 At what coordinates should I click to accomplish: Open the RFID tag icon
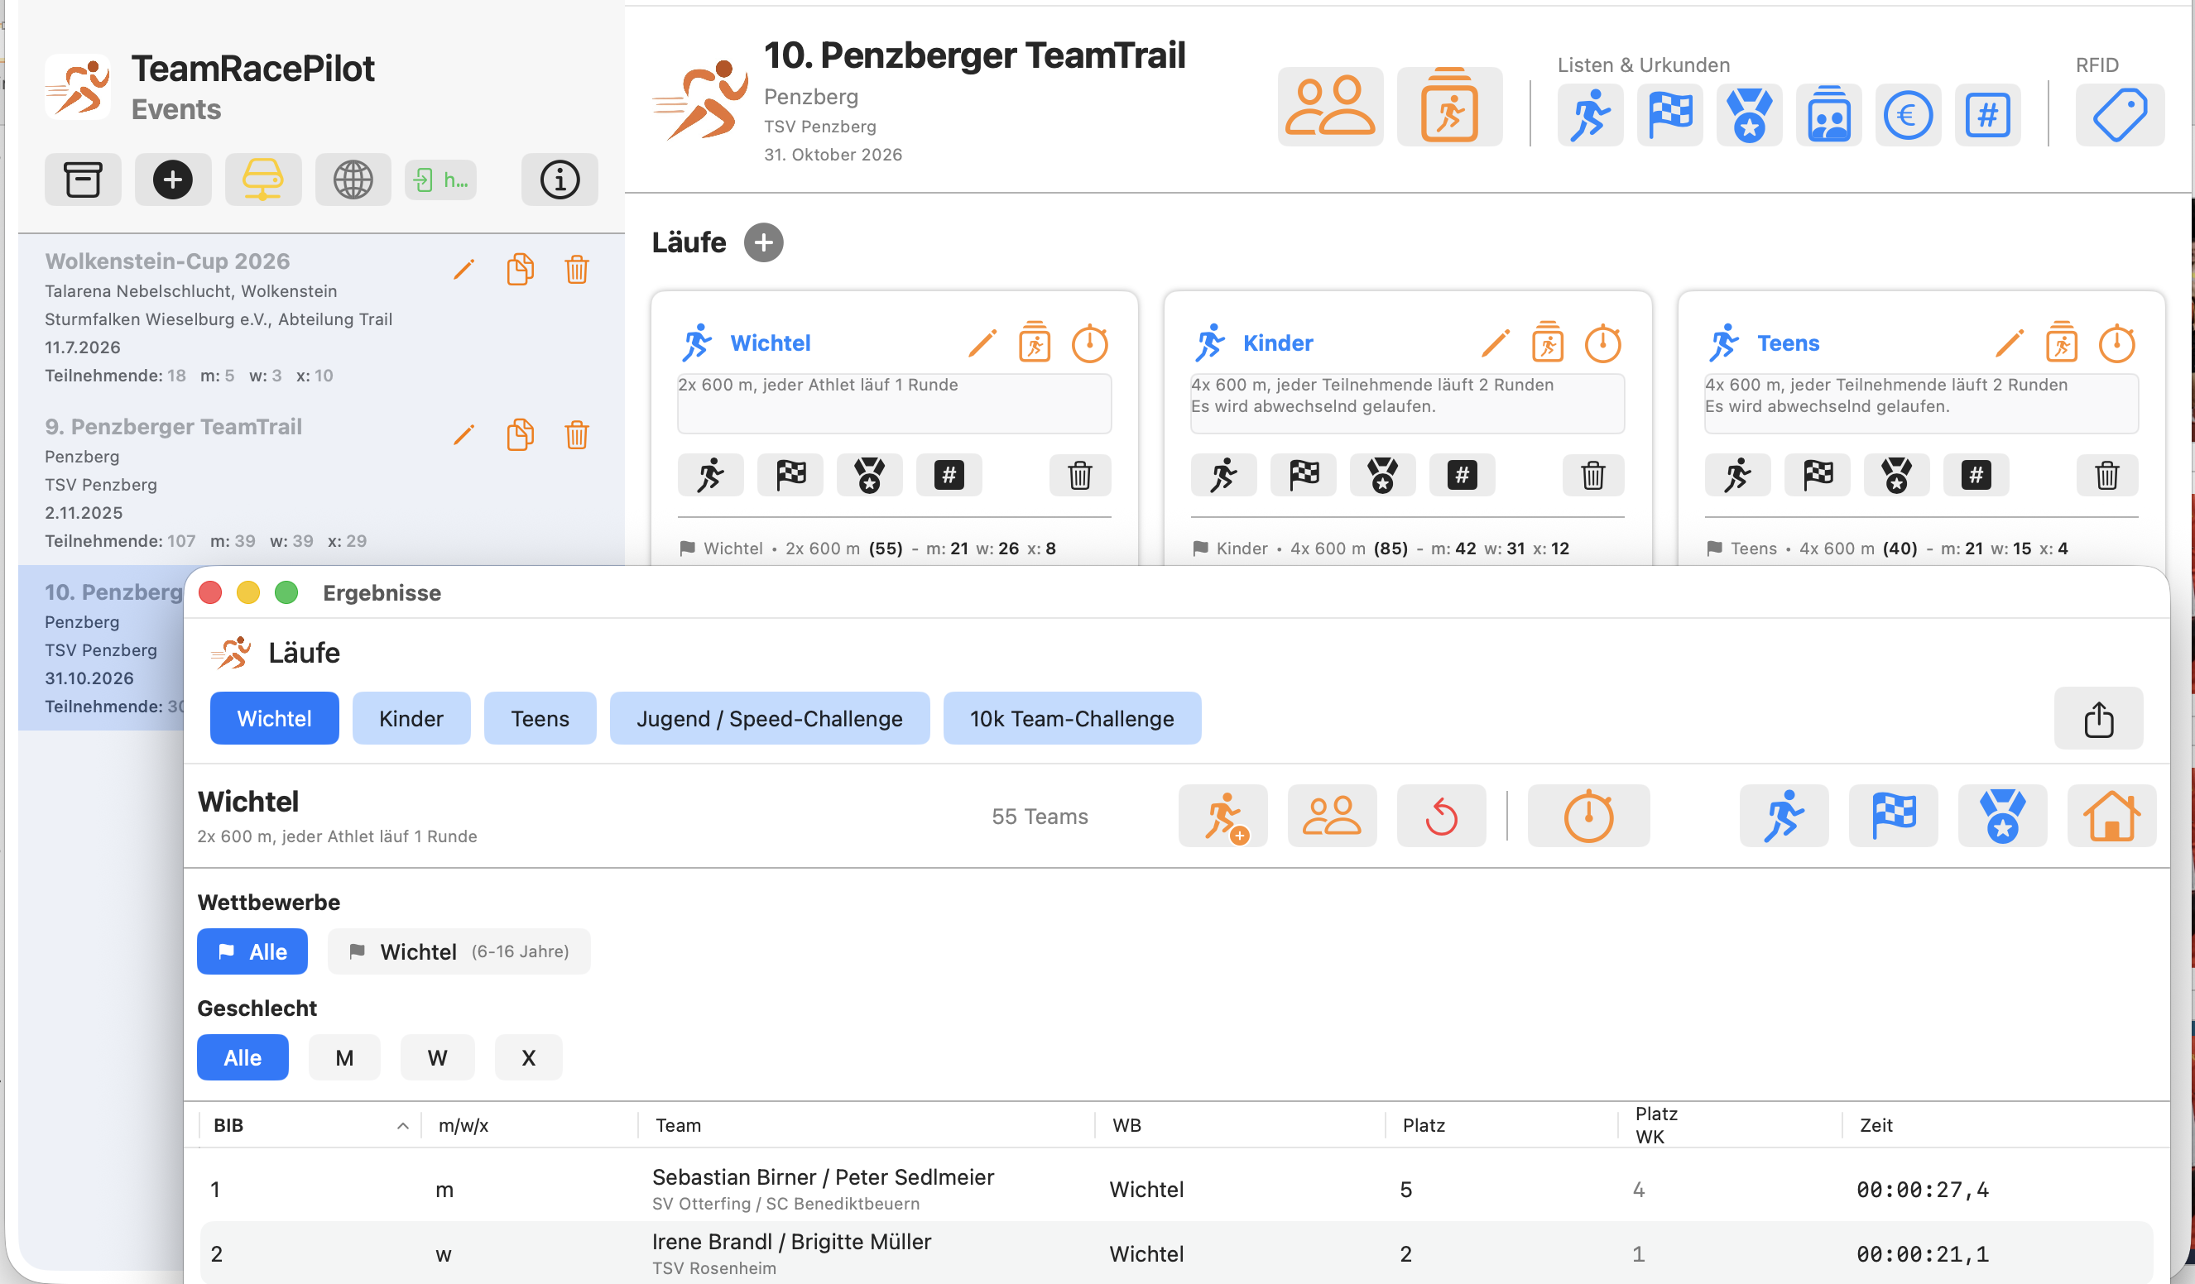[2119, 115]
